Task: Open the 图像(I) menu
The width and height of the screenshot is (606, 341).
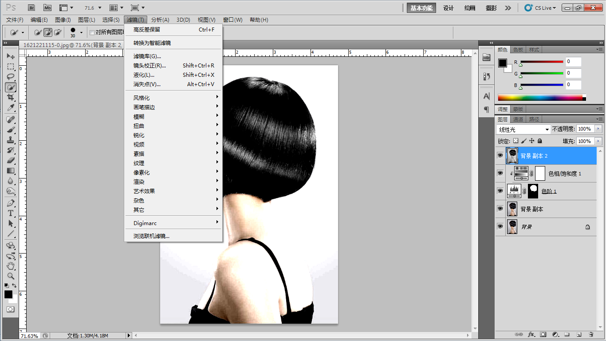Action: coord(63,20)
